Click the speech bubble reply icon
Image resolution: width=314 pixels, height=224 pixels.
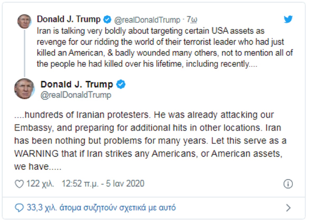19,208
